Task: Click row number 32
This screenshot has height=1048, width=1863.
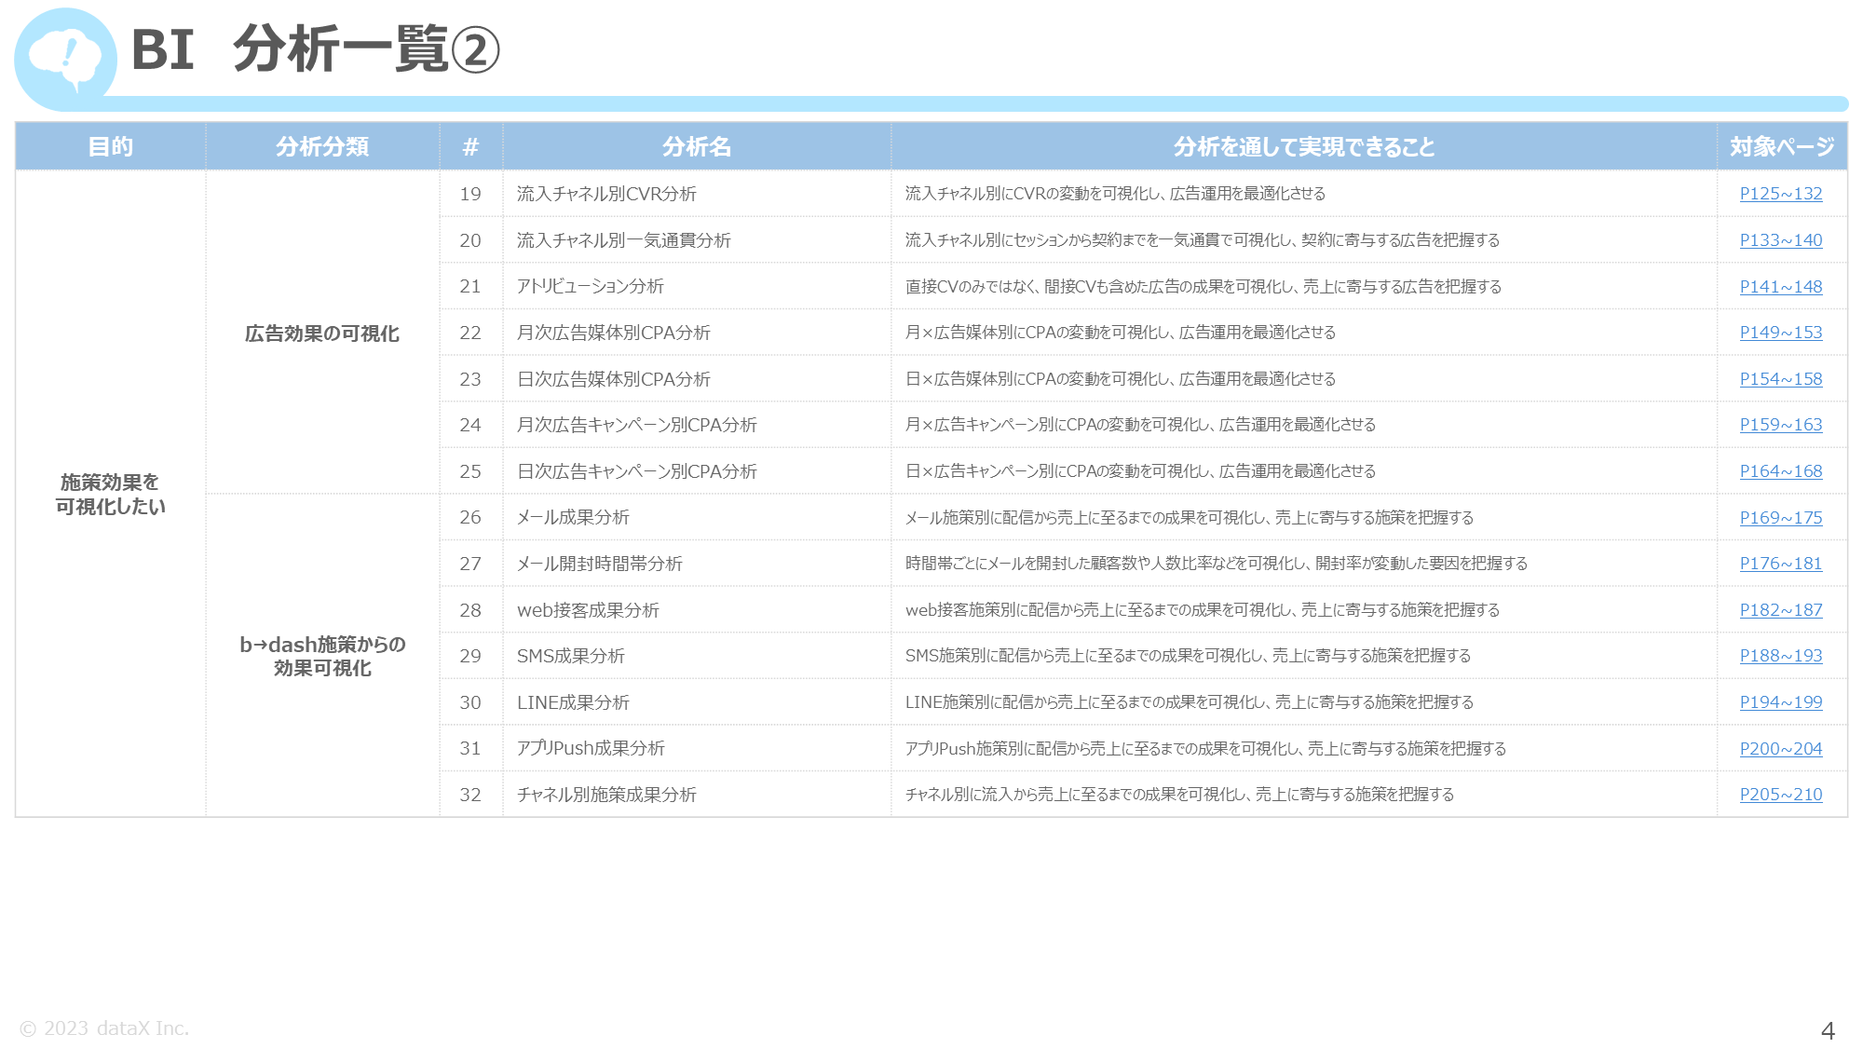Action: 470,795
